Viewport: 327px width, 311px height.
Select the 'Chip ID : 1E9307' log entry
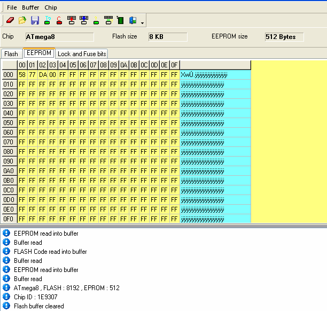pos(32,297)
